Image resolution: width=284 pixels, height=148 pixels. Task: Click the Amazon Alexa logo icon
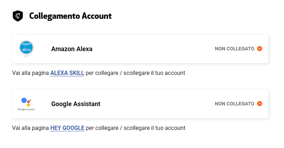point(26,48)
